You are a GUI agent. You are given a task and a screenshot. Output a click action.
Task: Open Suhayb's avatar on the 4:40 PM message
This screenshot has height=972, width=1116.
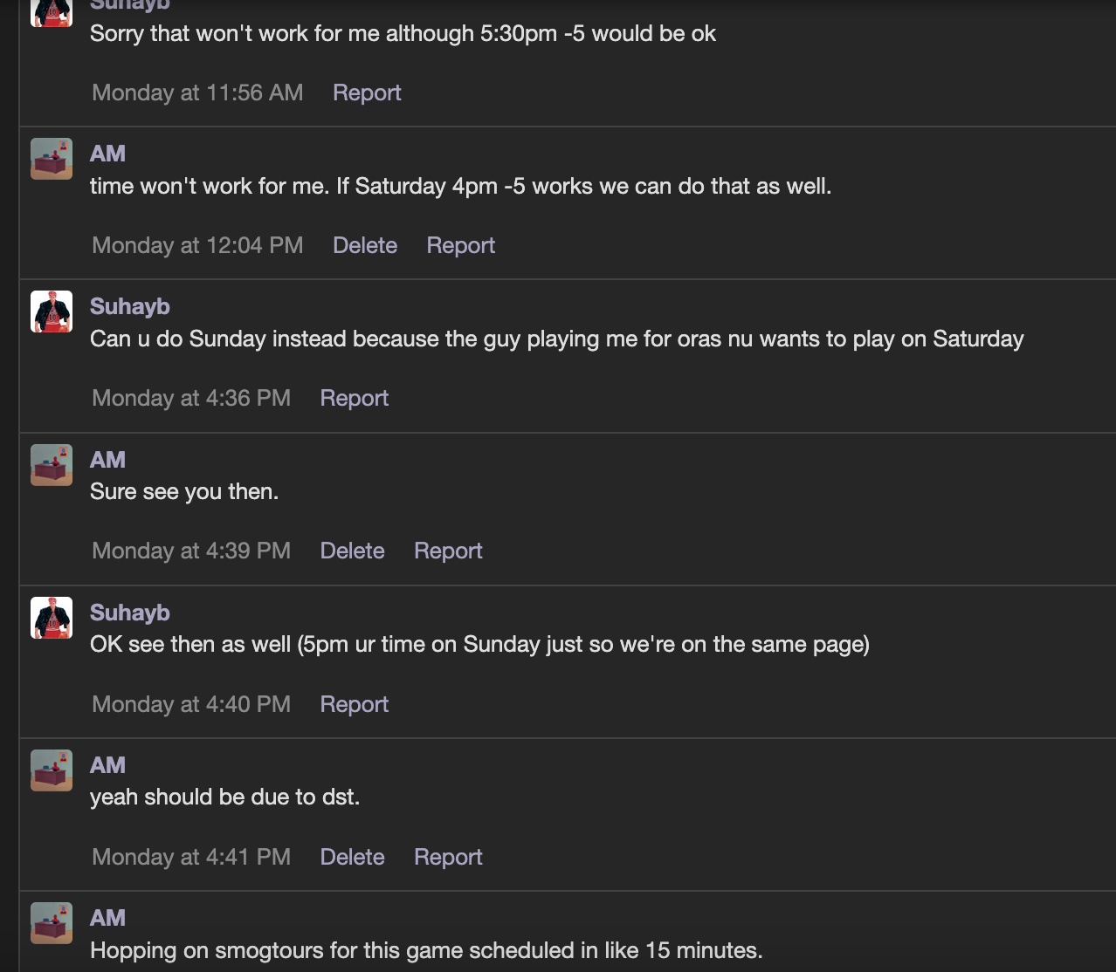52,618
